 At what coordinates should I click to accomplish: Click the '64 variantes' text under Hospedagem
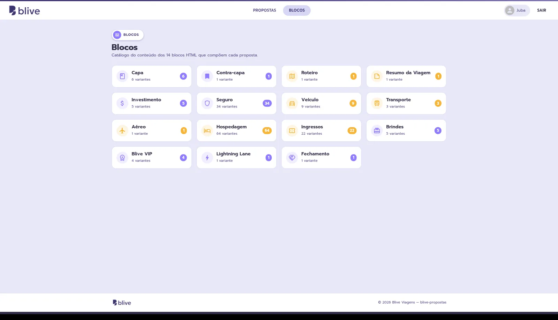point(227,134)
